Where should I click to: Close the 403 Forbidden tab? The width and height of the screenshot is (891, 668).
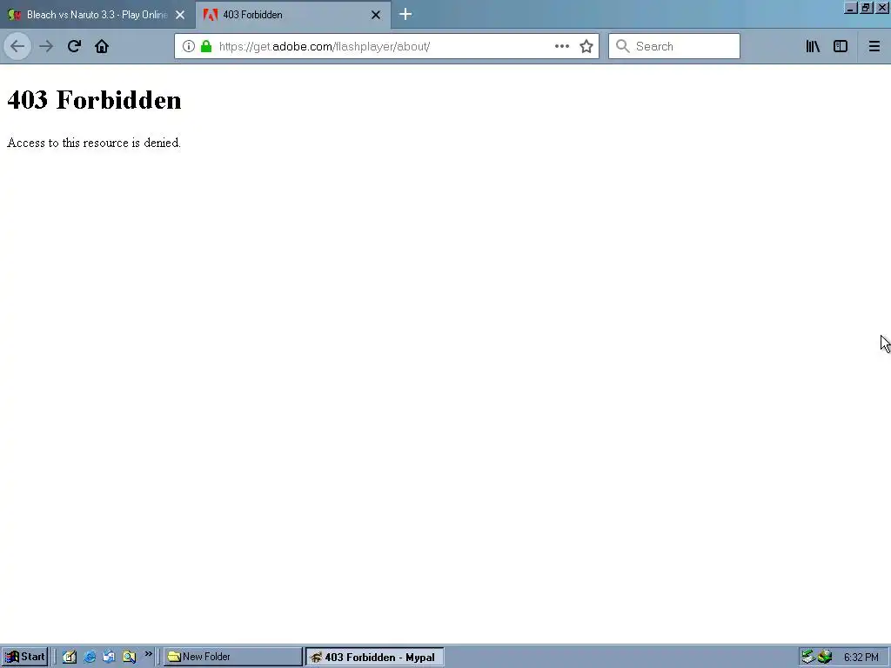[376, 15]
